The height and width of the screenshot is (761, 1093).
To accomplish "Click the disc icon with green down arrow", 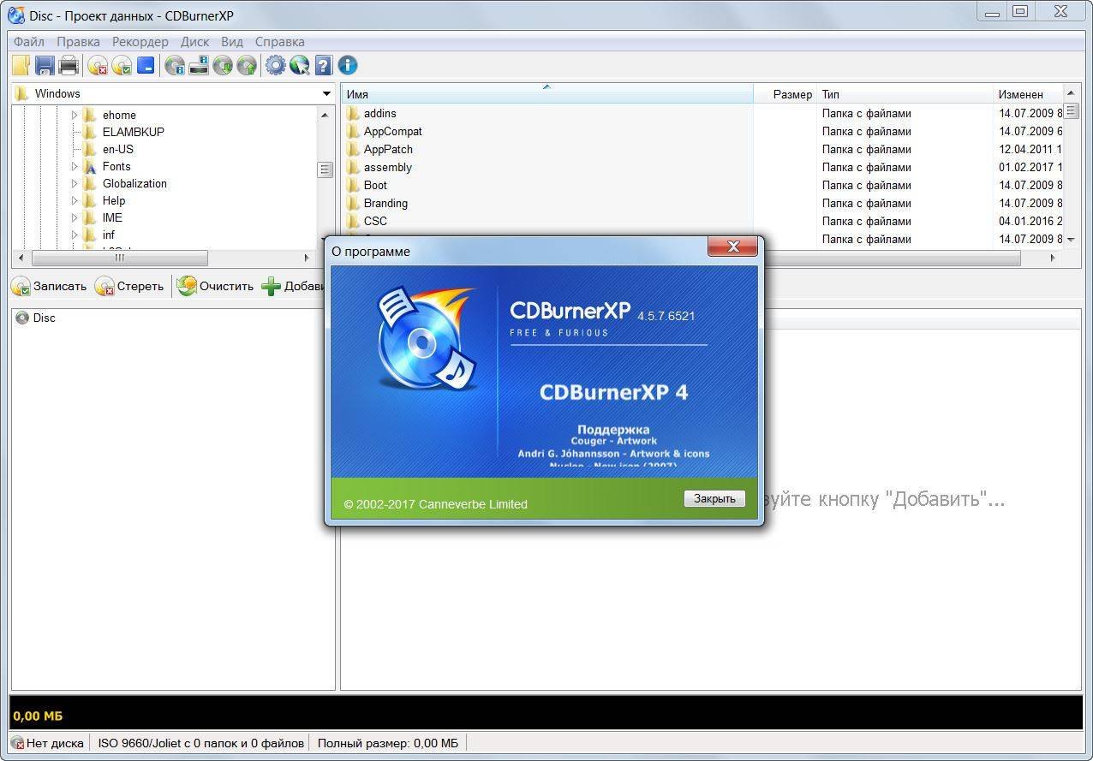I will click(x=223, y=65).
